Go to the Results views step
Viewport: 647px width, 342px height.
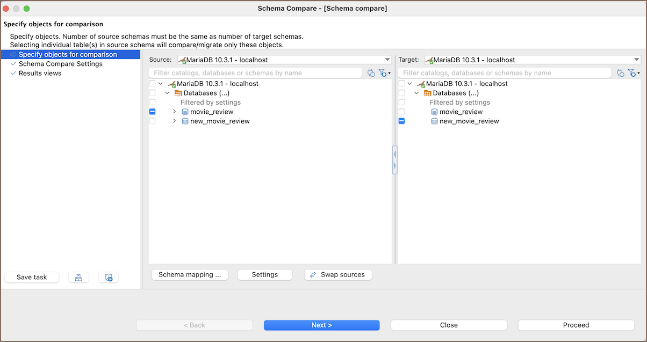(40, 73)
